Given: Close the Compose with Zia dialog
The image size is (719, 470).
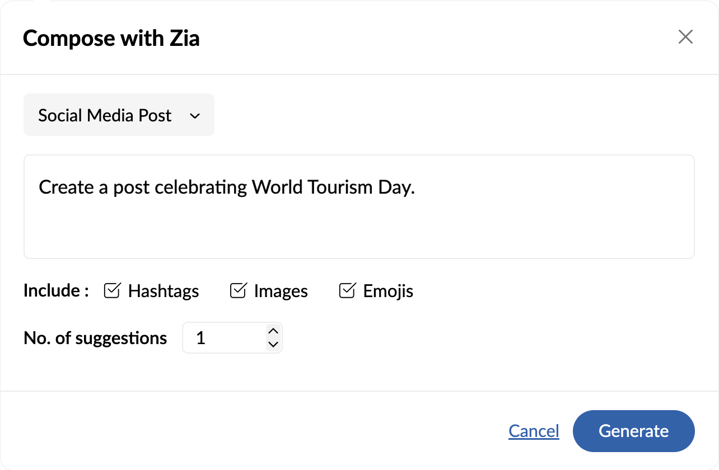Looking at the screenshot, I should point(685,37).
